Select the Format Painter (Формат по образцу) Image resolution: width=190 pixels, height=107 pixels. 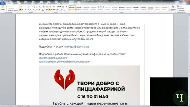[x=12, y=10]
